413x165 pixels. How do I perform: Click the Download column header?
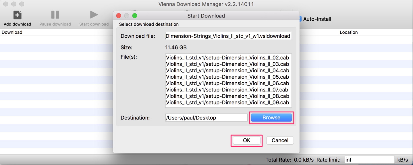click(12, 32)
